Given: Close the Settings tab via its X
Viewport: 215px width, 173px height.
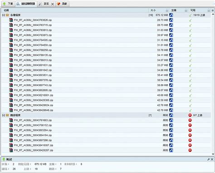Looking at the screenshot, I should (53, 4).
